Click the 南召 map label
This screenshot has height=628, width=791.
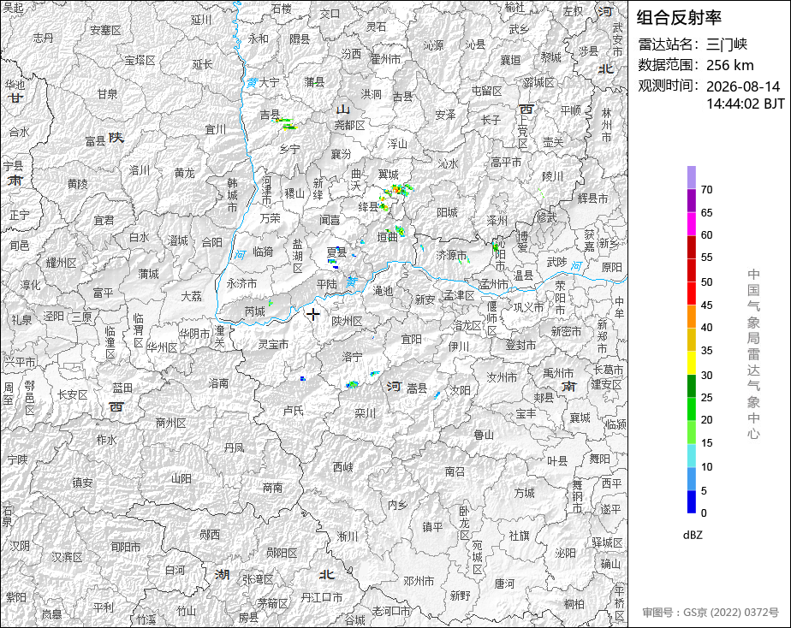click(x=455, y=471)
